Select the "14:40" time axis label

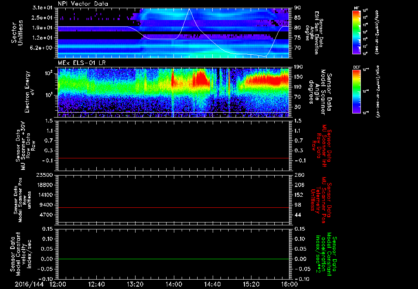(x=212, y=284)
